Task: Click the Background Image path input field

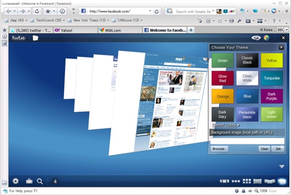Action: click(247, 140)
